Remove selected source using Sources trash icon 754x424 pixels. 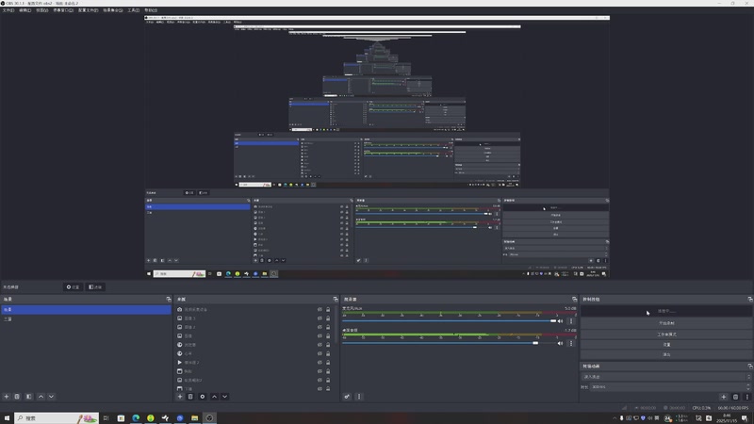point(190,397)
